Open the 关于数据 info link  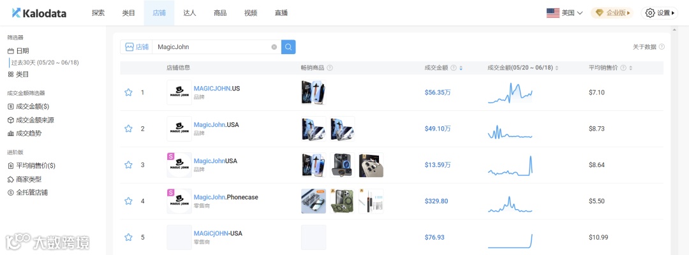[649, 47]
